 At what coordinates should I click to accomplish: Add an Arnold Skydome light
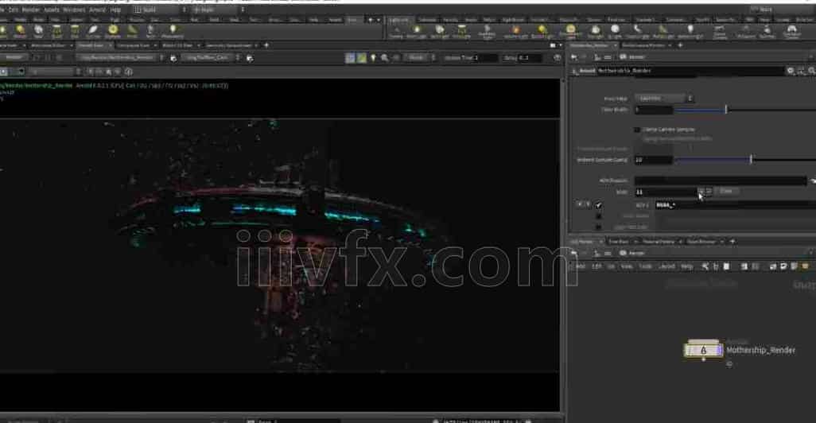click(x=113, y=32)
